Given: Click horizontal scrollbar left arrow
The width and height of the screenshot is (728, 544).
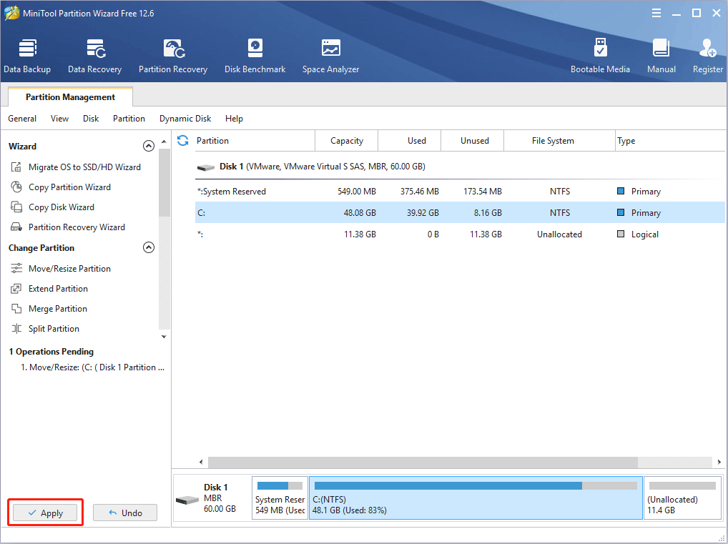Looking at the screenshot, I should [x=201, y=462].
